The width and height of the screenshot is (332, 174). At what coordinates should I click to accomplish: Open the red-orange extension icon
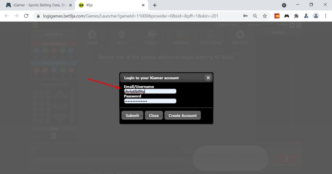click(x=277, y=16)
